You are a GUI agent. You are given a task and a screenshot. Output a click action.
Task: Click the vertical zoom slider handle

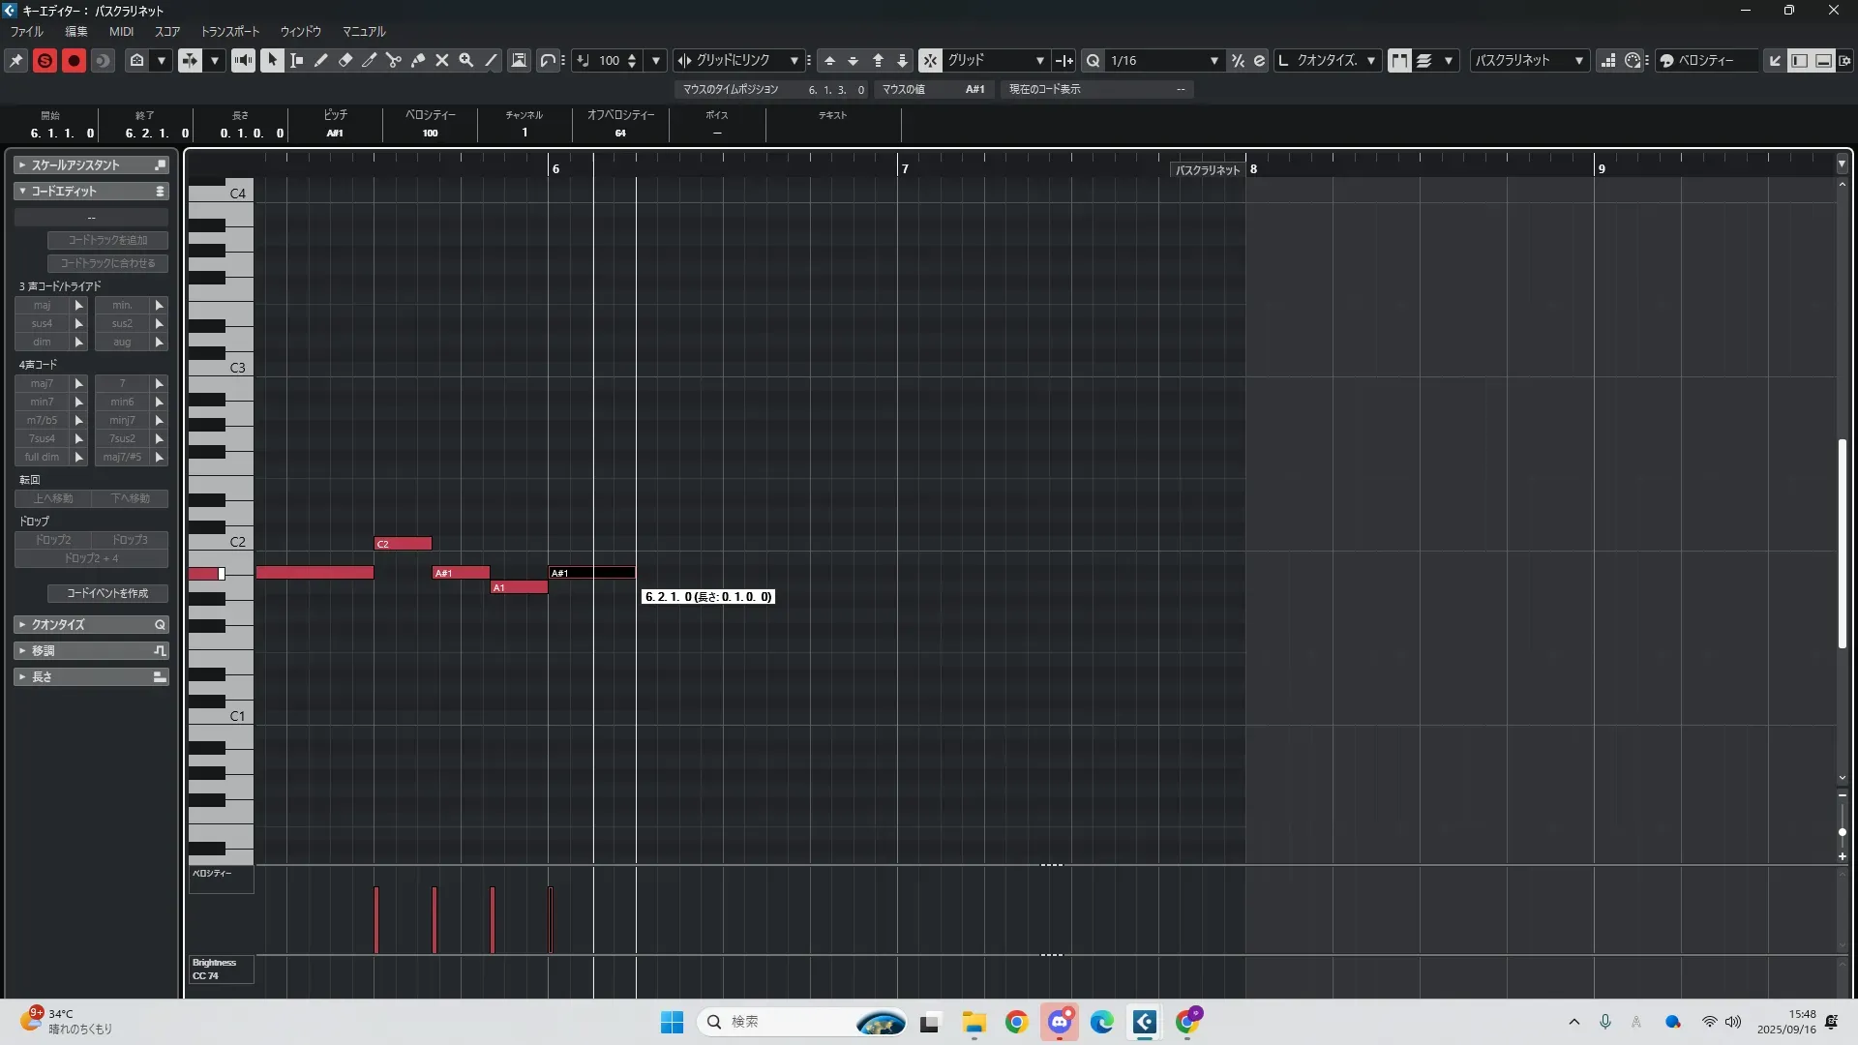coord(1842,832)
